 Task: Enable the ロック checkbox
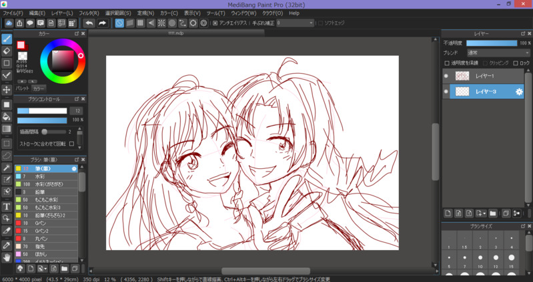pos(516,63)
